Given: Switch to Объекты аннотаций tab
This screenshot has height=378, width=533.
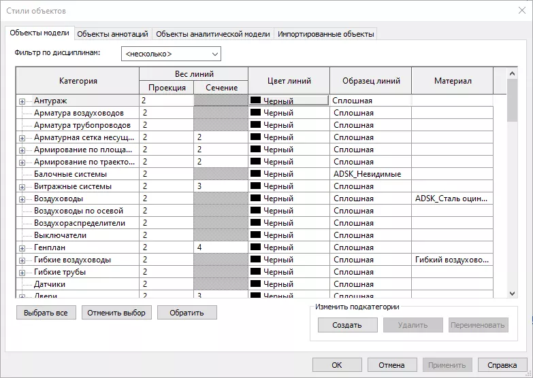Looking at the screenshot, I should tap(112, 34).
